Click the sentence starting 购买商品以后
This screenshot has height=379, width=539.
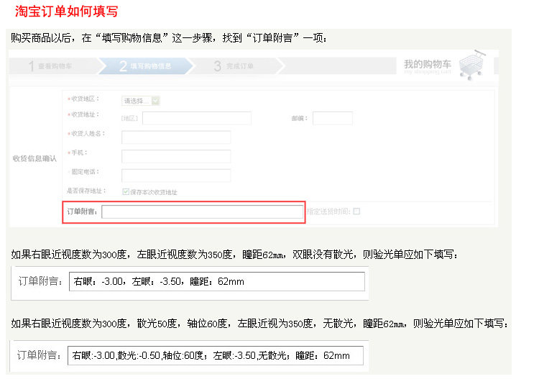169,38
